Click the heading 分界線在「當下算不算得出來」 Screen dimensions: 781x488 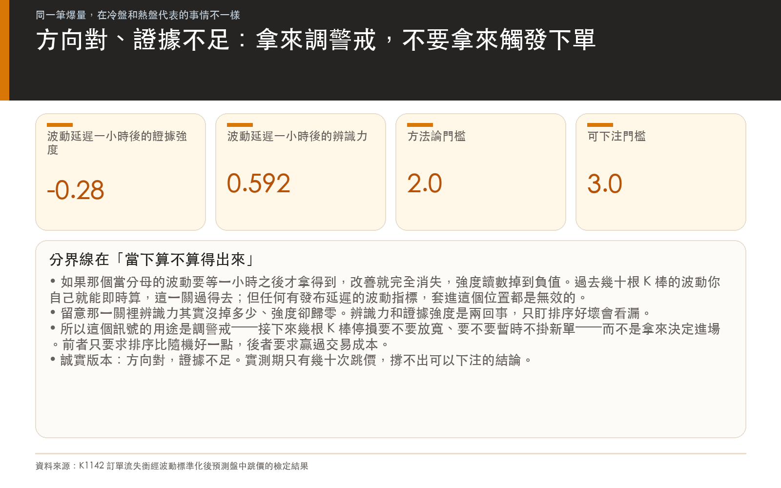(x=152, y=260)
